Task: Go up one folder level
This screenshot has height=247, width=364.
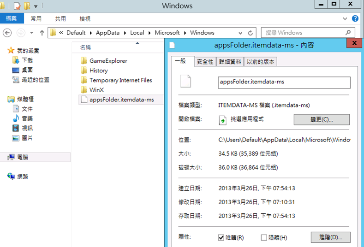Action: tap(42, 33)
